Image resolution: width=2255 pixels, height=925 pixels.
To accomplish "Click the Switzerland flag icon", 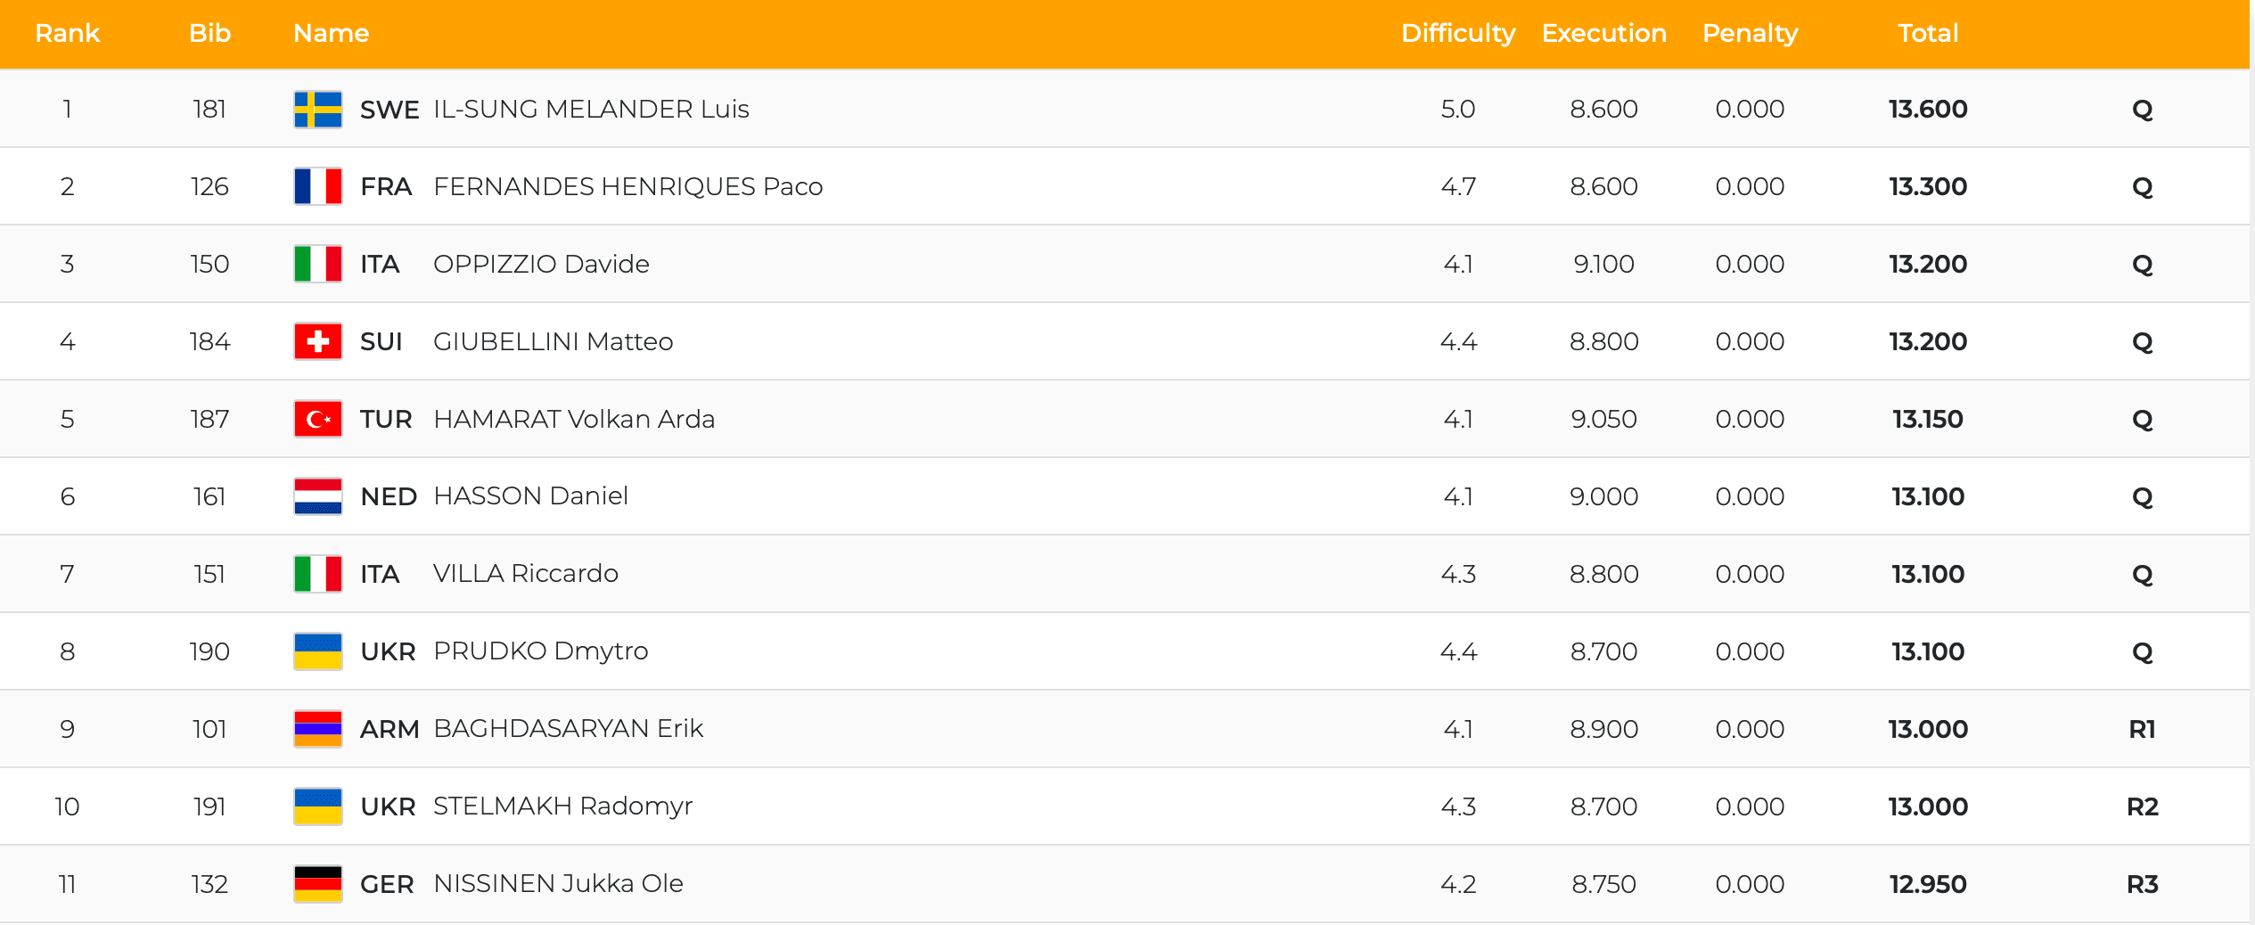I will pyautogui.click(x=318, y=342).
